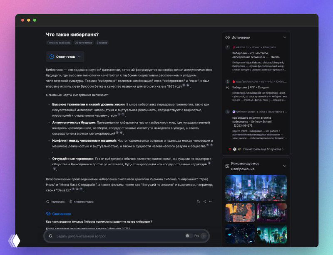Viewport: 333px width, 255px height.
Task: Select the Поиск по всей сети tag
Action: (x=58, y=42)
